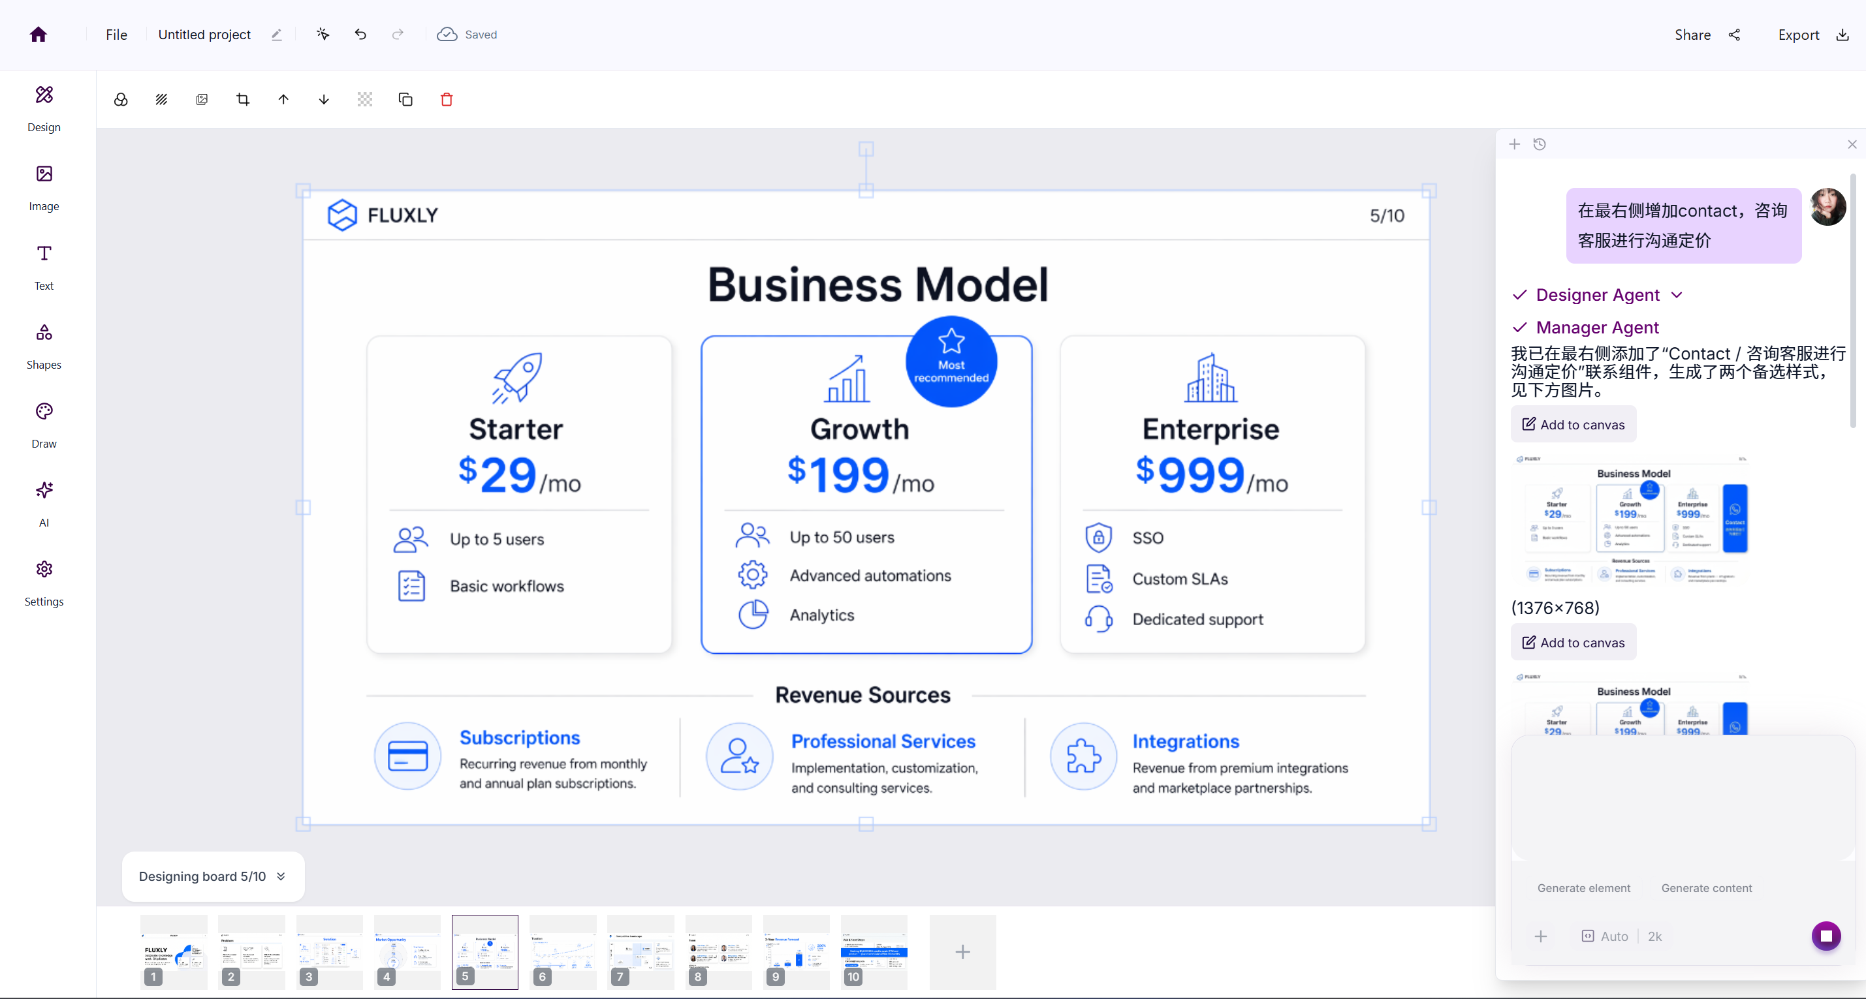Screen dimensions: 1866x999
Task: Click the rotation handle above the slide
Action: [x=866, y=149]
